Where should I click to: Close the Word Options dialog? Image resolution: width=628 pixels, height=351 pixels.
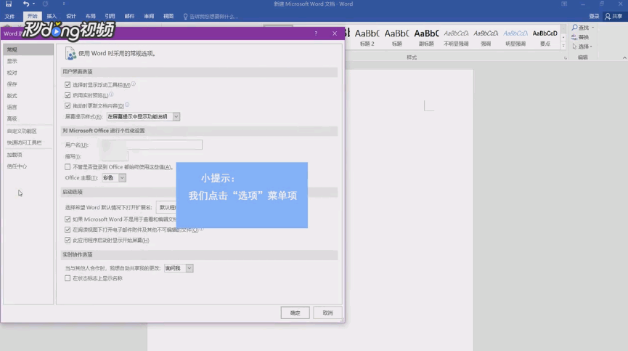tap(335, 33)
